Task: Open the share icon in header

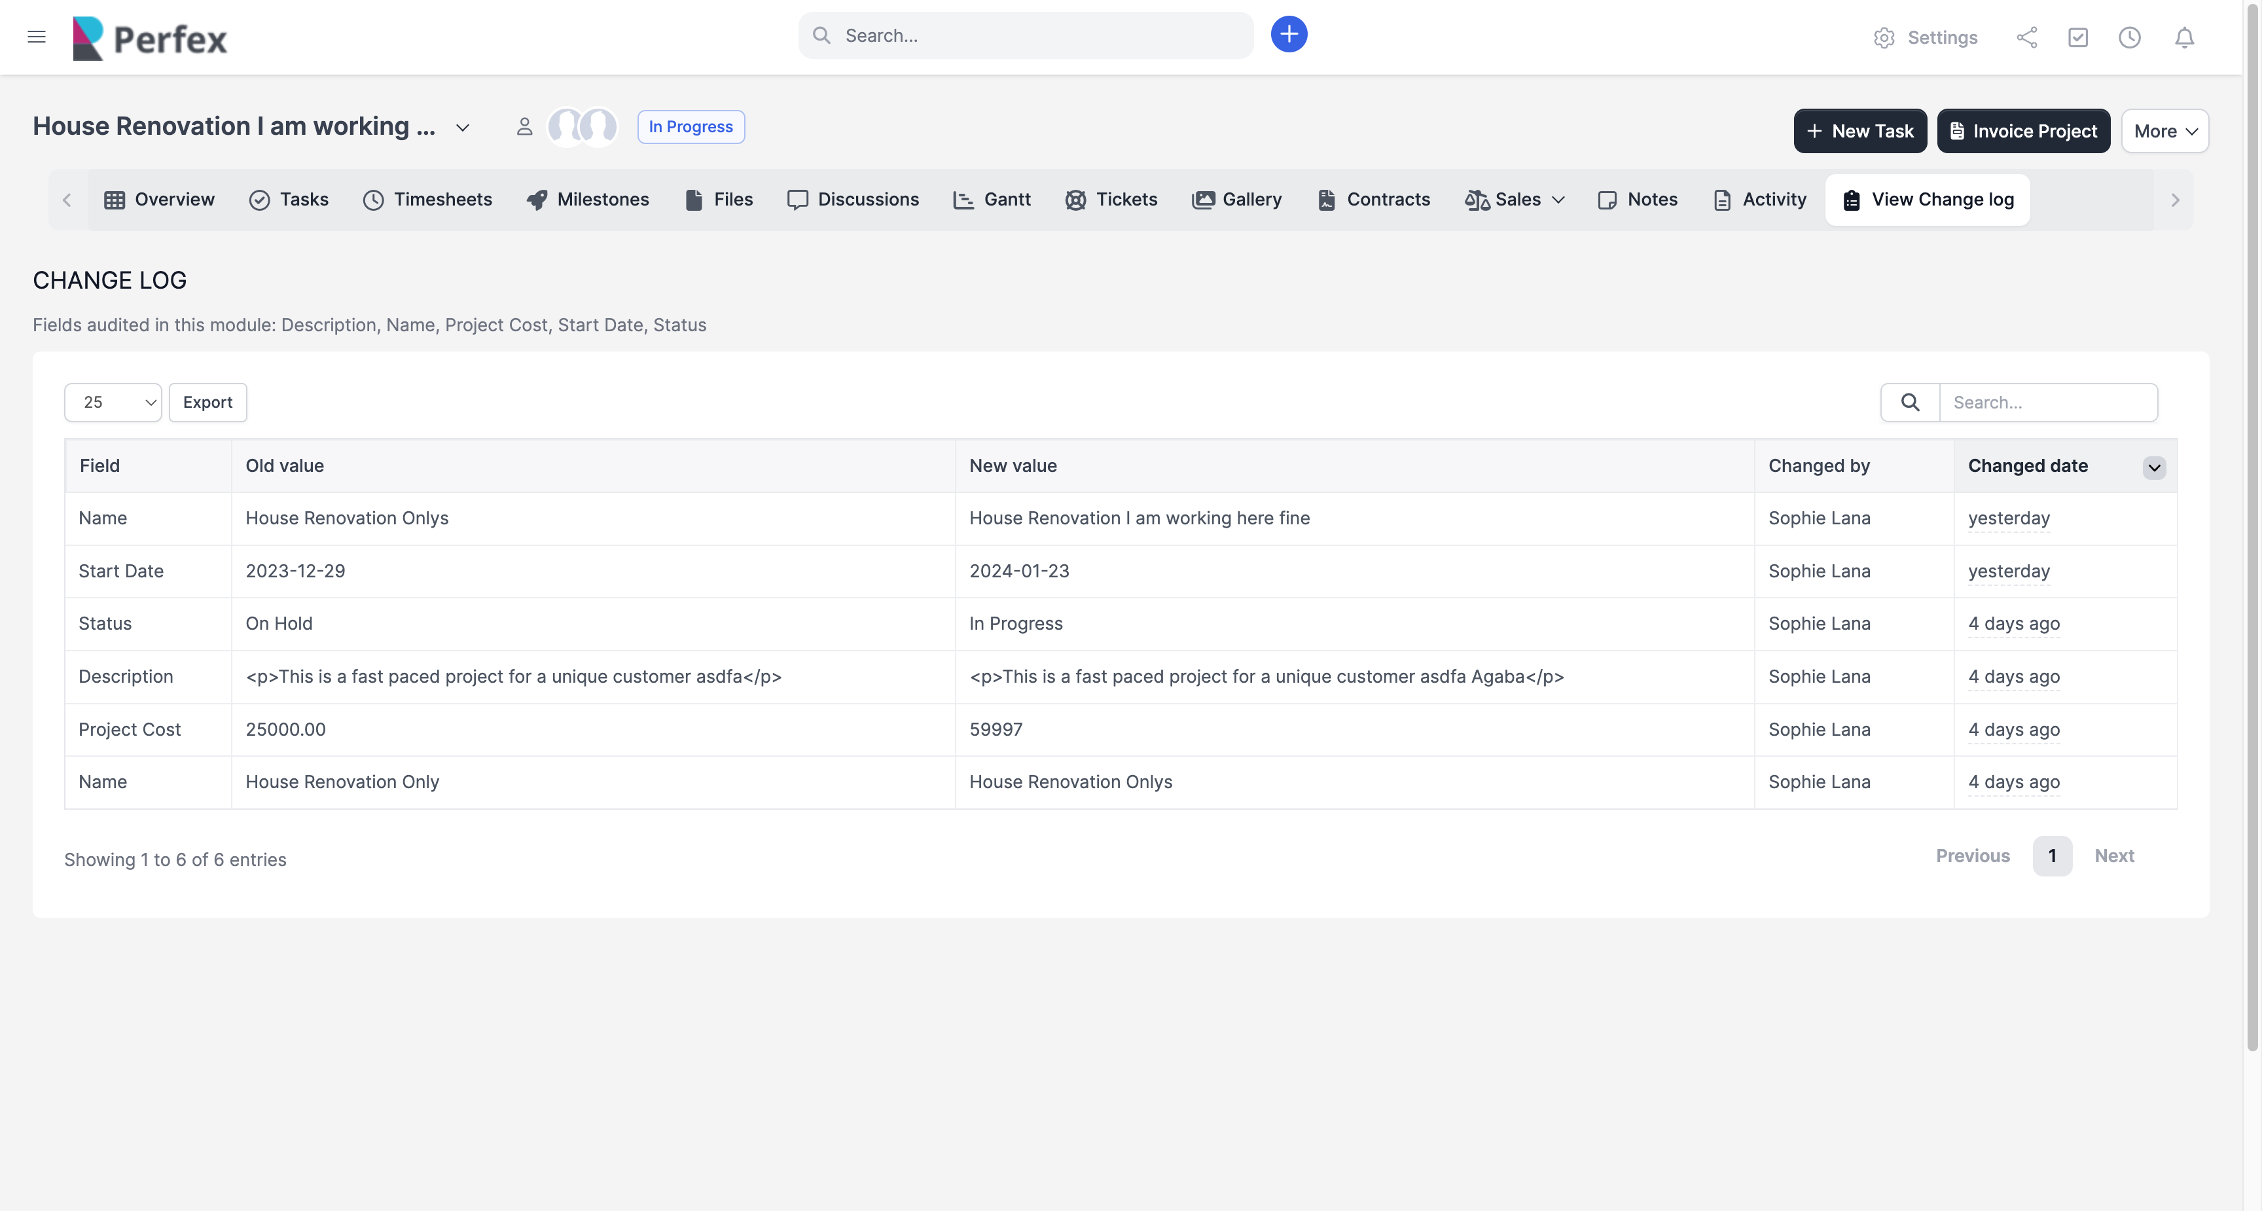Action: click(2026, 38)
